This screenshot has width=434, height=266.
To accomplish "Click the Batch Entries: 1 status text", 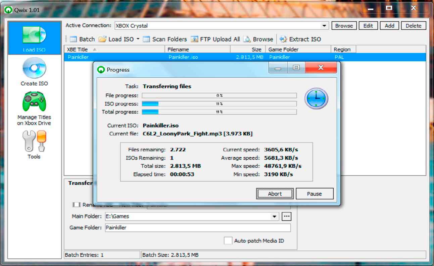I will click(x=84, y=255).
